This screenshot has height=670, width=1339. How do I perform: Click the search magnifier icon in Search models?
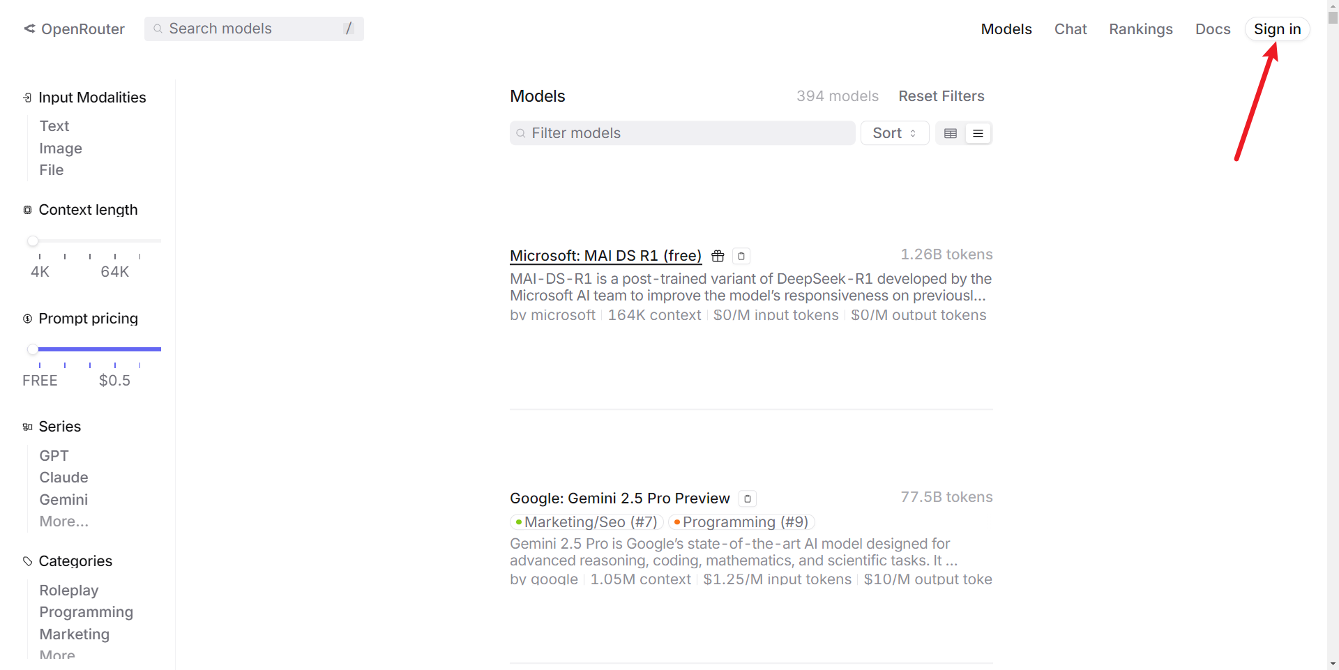(x=158, y=29)
